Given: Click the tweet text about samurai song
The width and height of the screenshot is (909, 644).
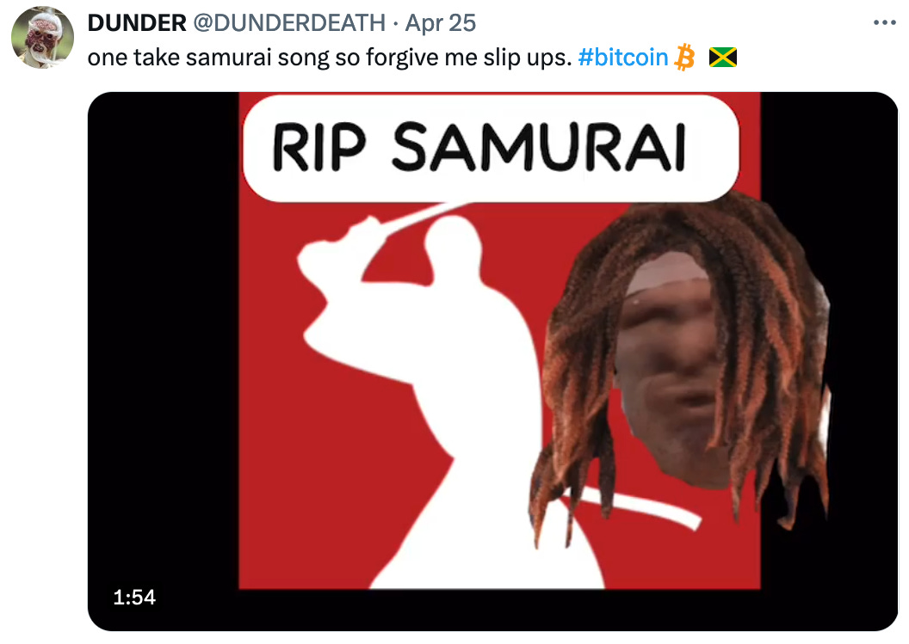Looking at the screenshot, I should tap(330, 58).
